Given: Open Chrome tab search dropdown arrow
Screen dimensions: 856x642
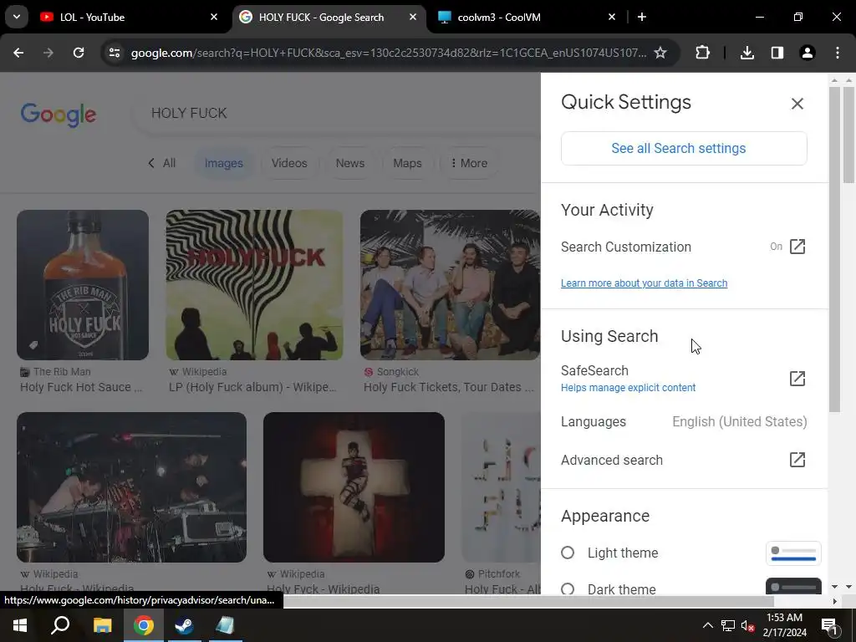Looking at the screenshot, I should click(x=17, y=17).
